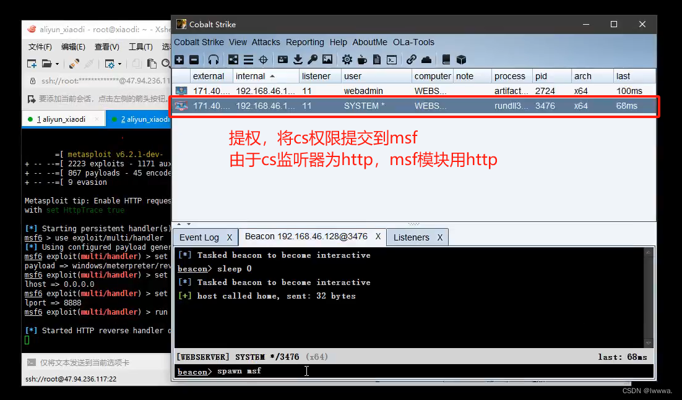682x400 pixels.
Task: Switch to target table crosshair icon
Action: [x=263, y=59]
